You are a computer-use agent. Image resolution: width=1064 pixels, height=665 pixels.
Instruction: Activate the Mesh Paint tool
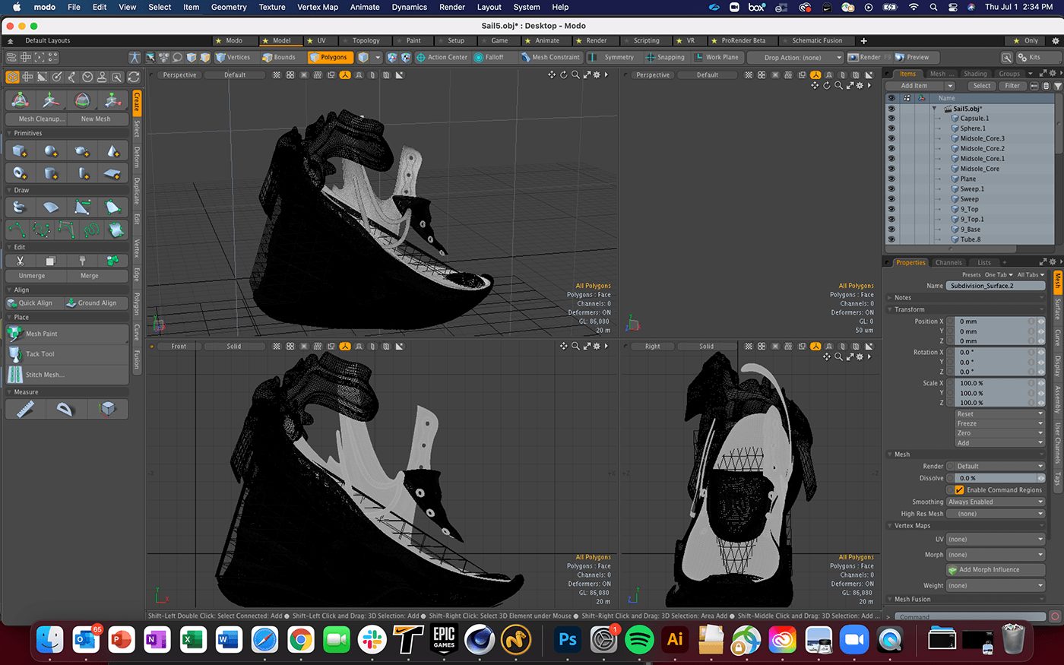(x=67, y=334)
